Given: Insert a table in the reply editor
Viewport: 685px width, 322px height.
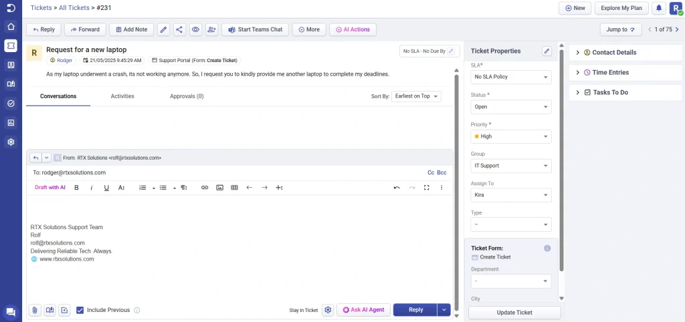Looking at the screenshot, I should pos(235,188).
